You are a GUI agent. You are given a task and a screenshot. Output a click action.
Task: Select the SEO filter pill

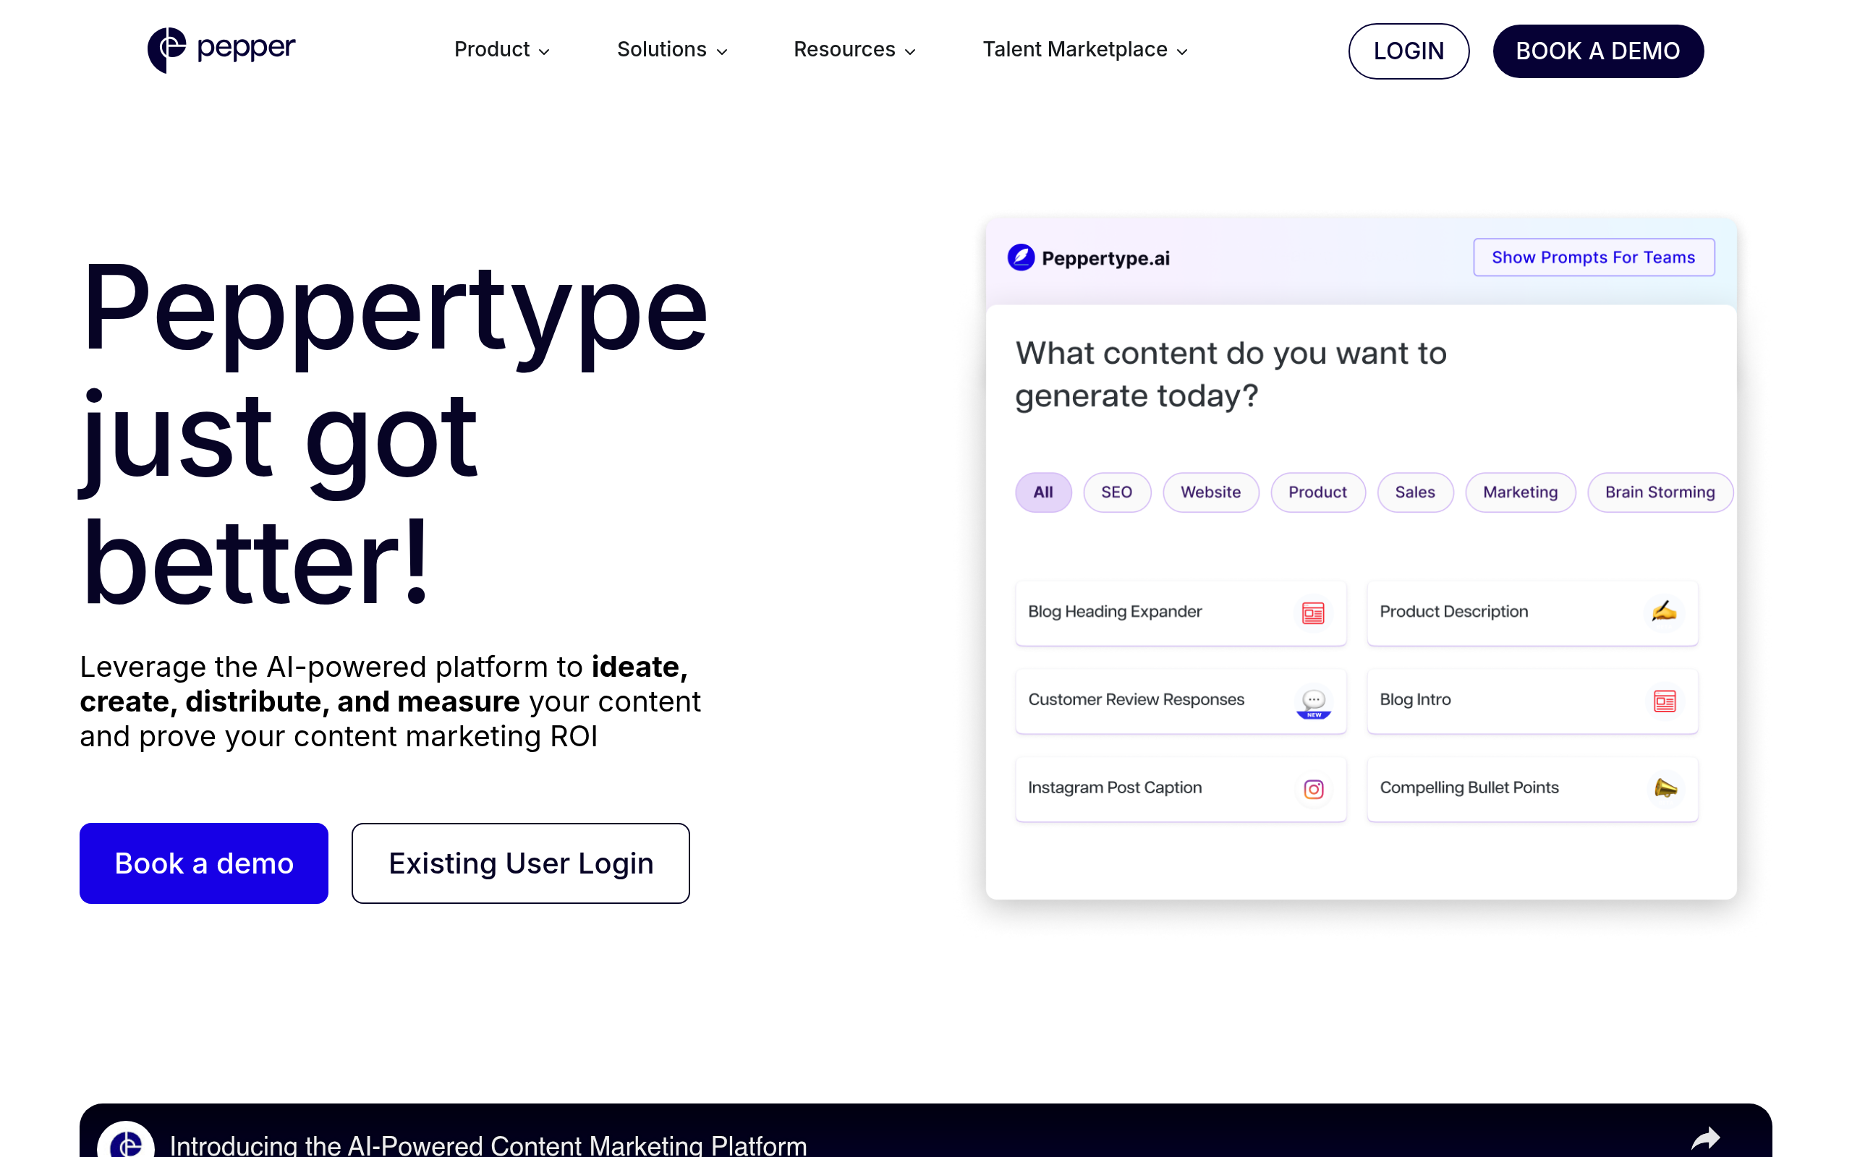tap(1116, 492)
